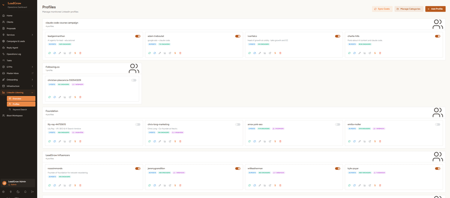Open Tasks page in sidebar

[18, 60]
